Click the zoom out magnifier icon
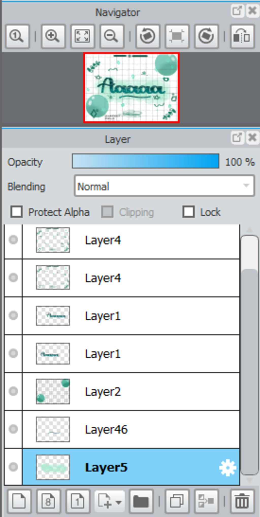 coord(111,36)
